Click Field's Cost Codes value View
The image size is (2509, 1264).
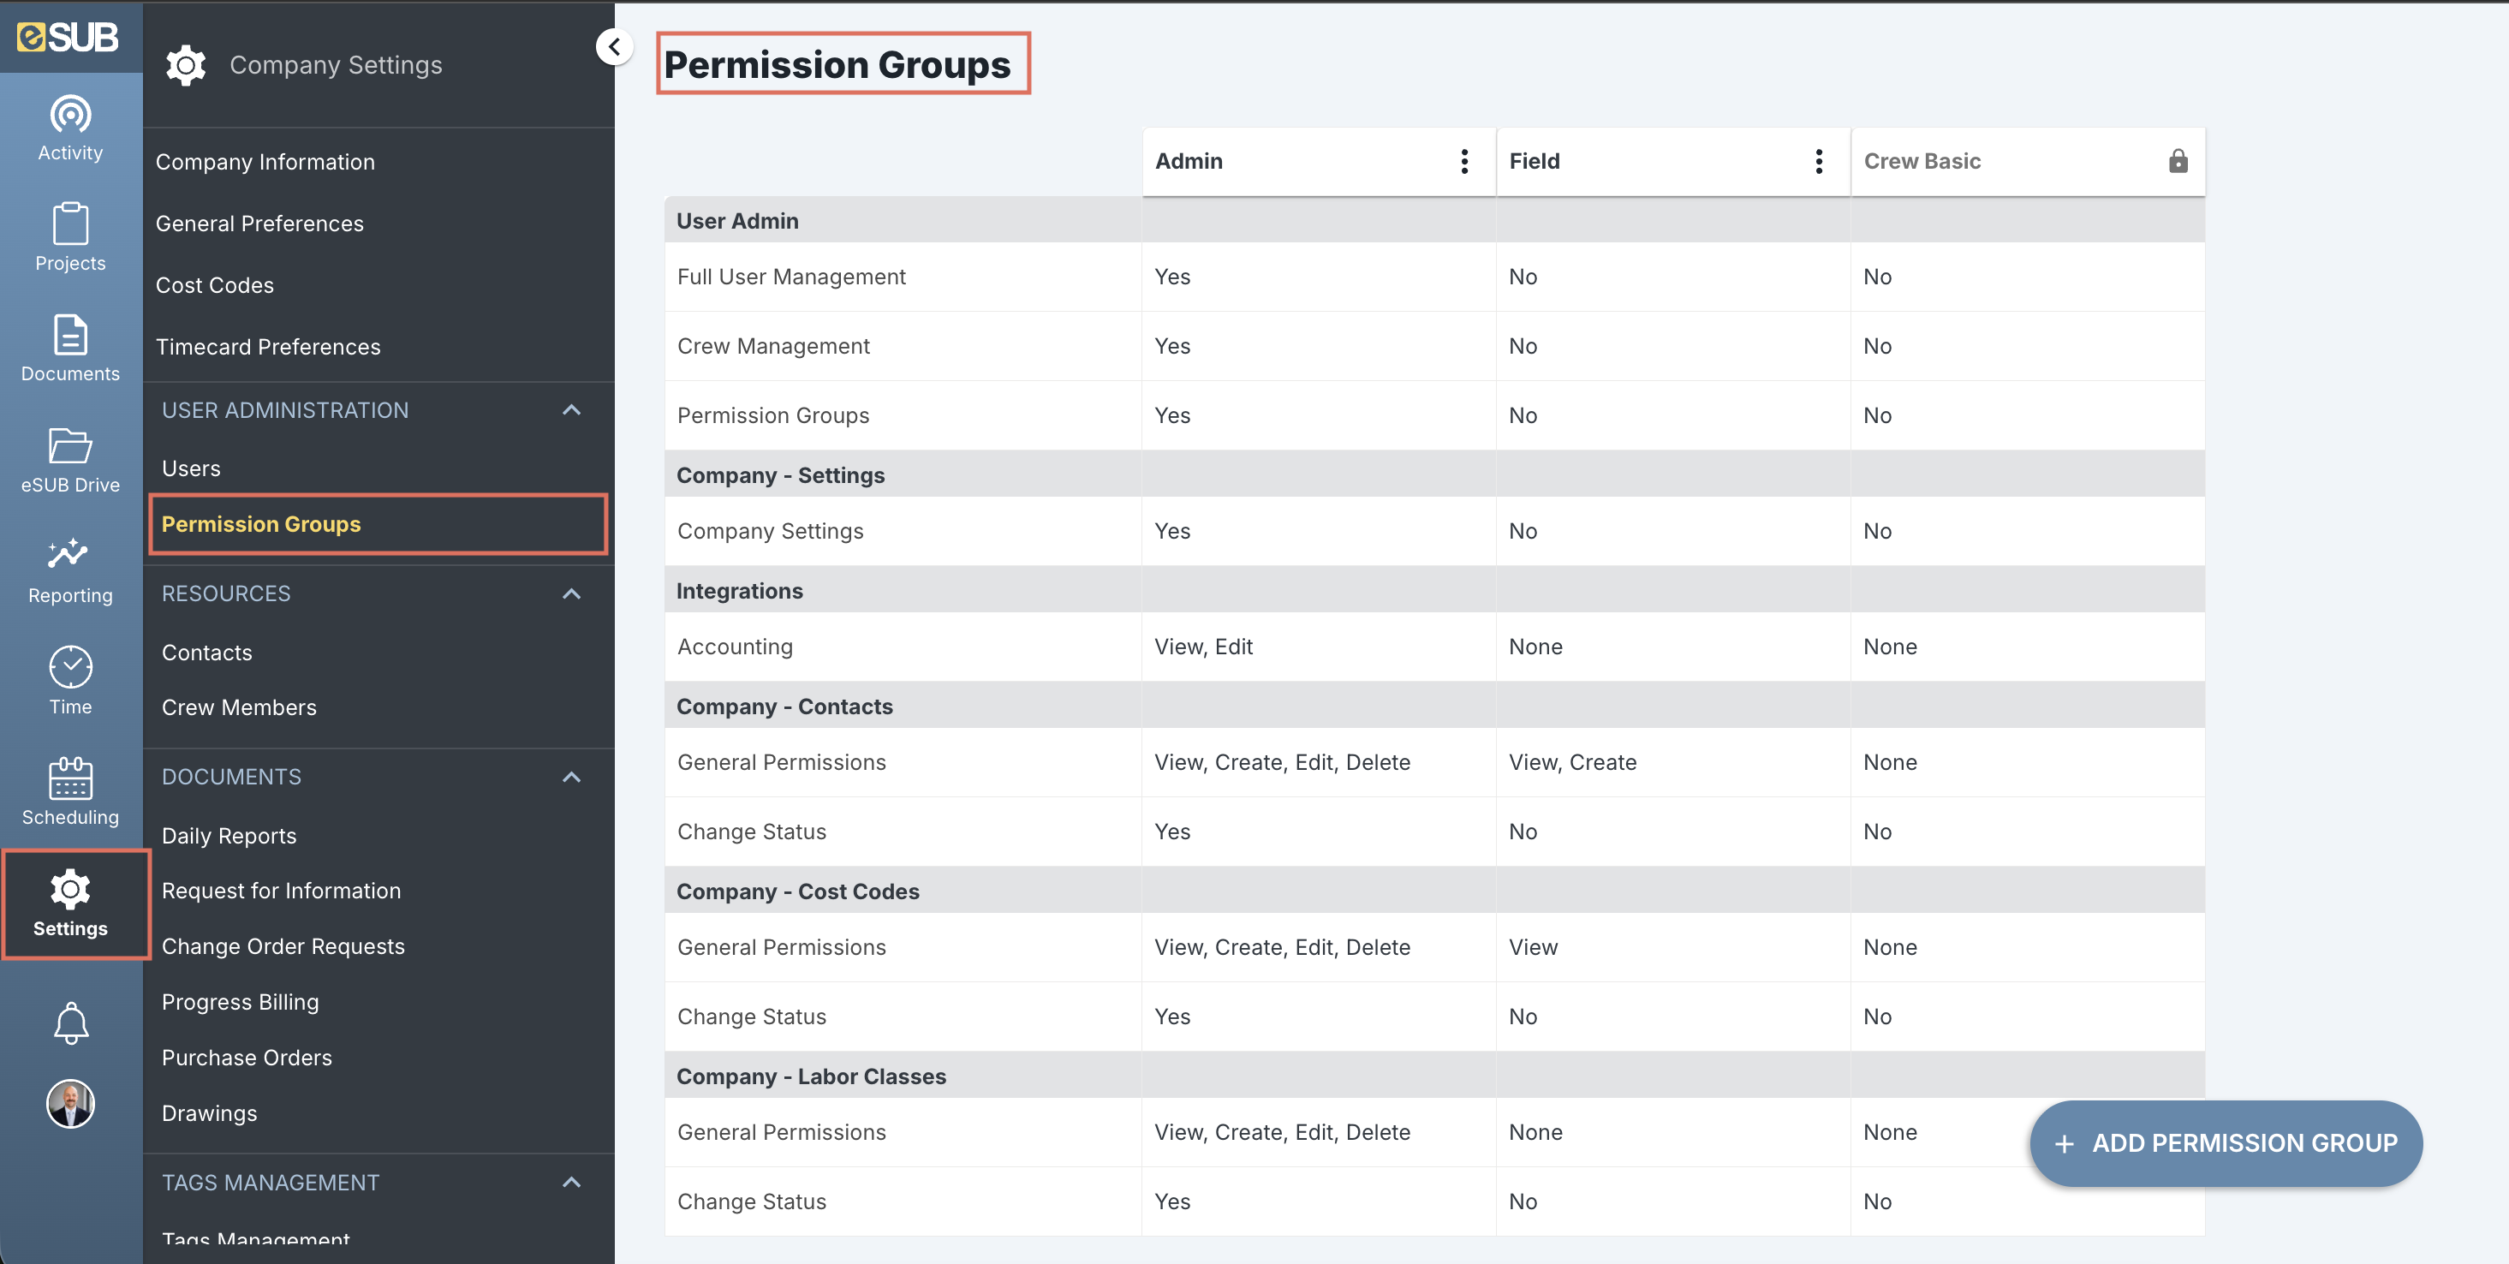[x=1533, y=947]
